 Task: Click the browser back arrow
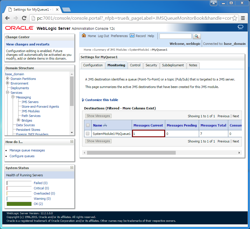click(8, 18)
